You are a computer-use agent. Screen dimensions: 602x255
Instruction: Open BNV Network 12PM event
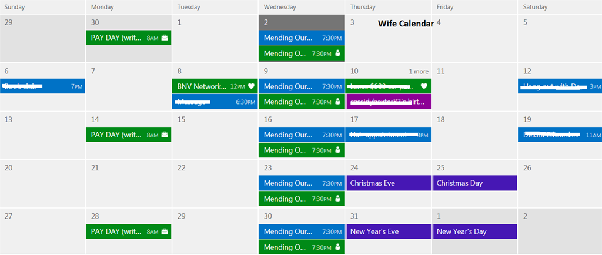coord(215,86)
